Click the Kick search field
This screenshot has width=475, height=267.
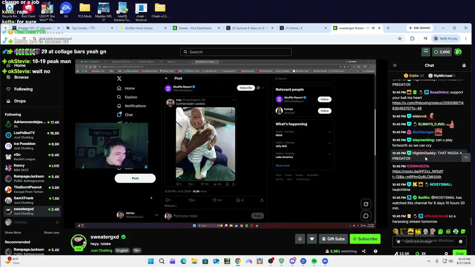coord(236,52)
